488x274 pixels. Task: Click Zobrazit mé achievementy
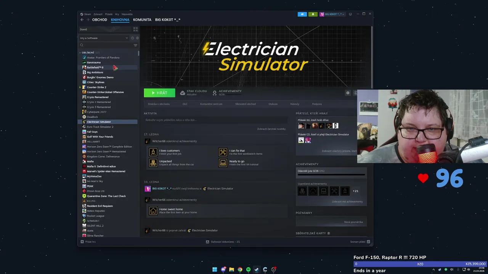pos(347,202)
